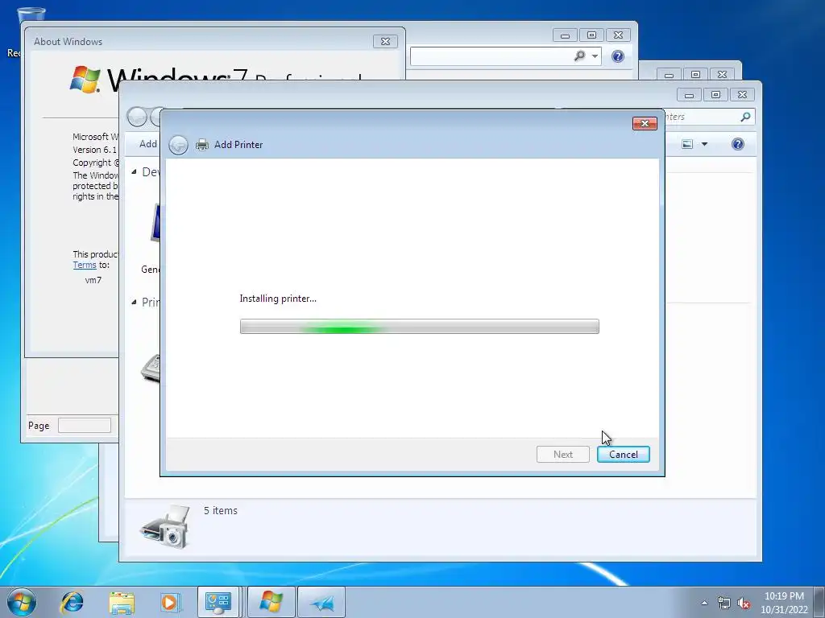The height and width of the screenshot is (618, 825).
Task: Launch Internet Explorer from taskbar
Action: click(x=72, y=602)
